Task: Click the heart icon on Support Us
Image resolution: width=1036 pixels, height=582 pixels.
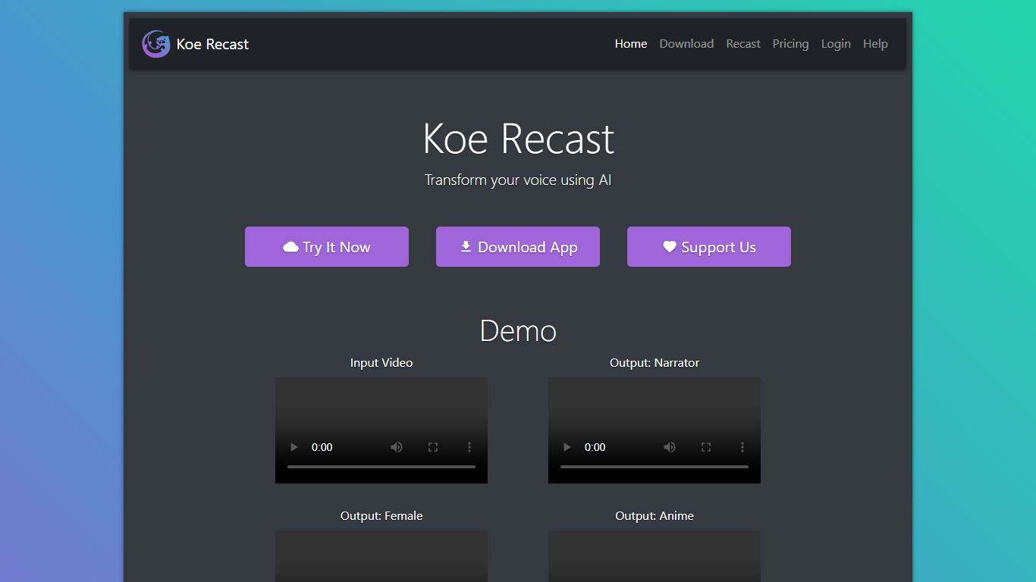Action: 669,246
